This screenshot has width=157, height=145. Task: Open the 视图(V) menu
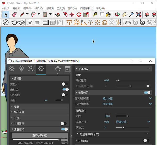click(x=27, y=8)
